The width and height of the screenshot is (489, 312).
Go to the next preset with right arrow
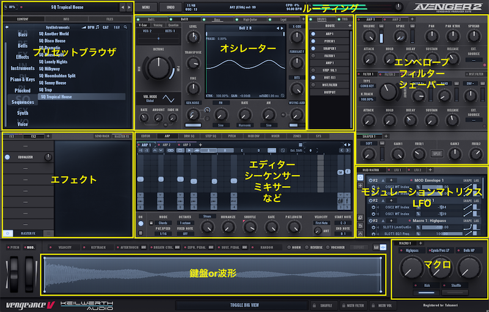point(128,7)
